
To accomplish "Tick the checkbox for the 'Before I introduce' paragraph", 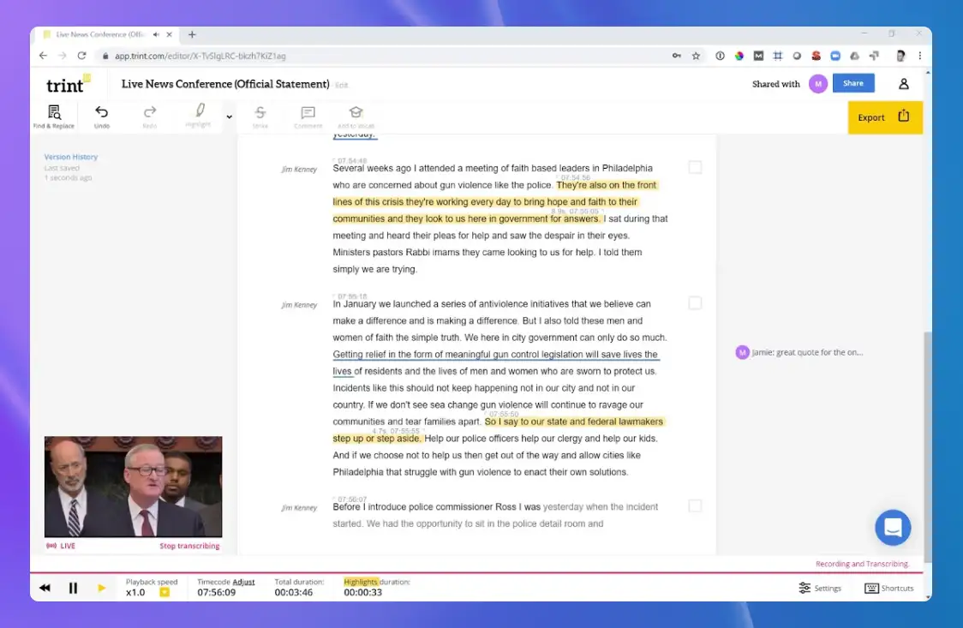I will click(695, 505).
